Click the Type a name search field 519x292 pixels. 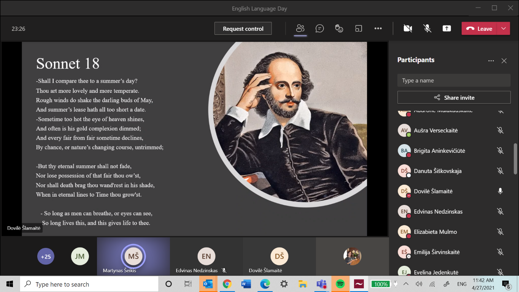(x=454, y=81)
